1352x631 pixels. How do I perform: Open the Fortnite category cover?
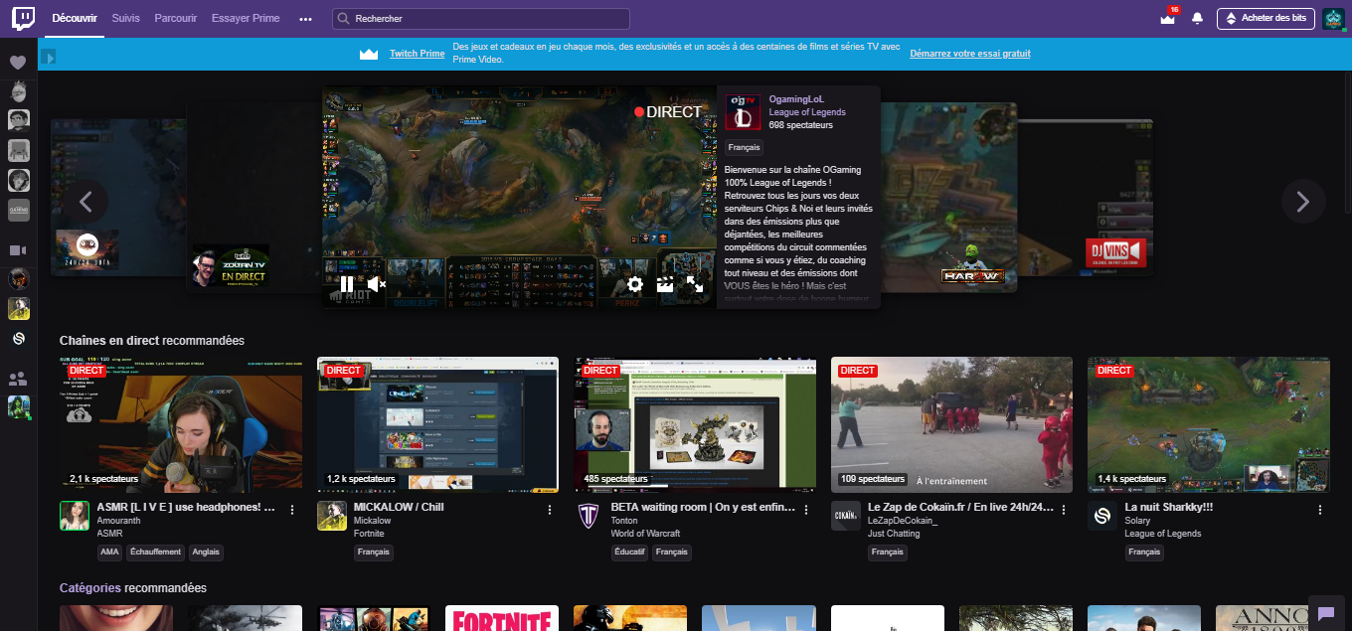(x=502, y=618)
